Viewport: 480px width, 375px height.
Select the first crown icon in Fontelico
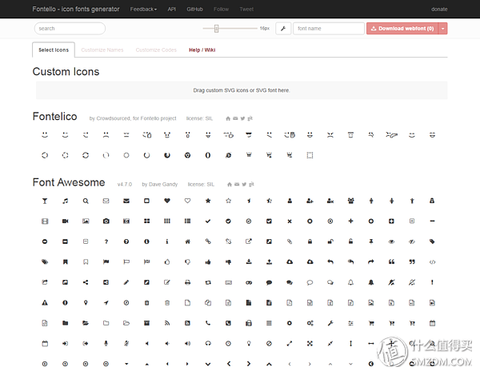[x=249, y=155]
